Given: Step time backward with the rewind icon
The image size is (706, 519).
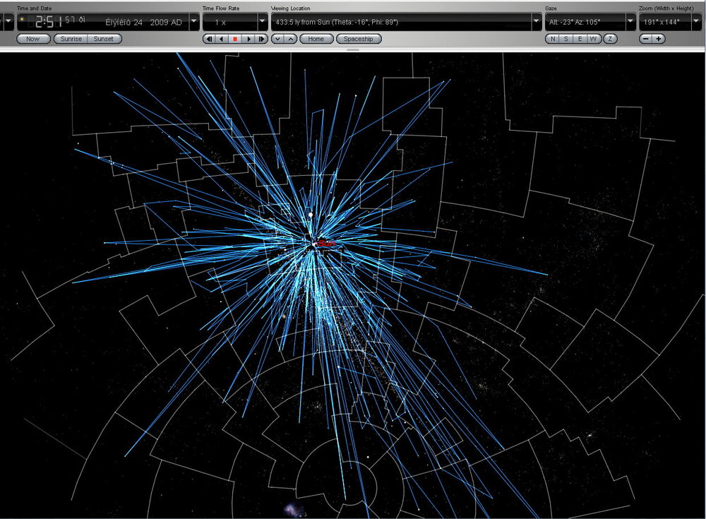Looking at the screenshot, I should 209,39.
